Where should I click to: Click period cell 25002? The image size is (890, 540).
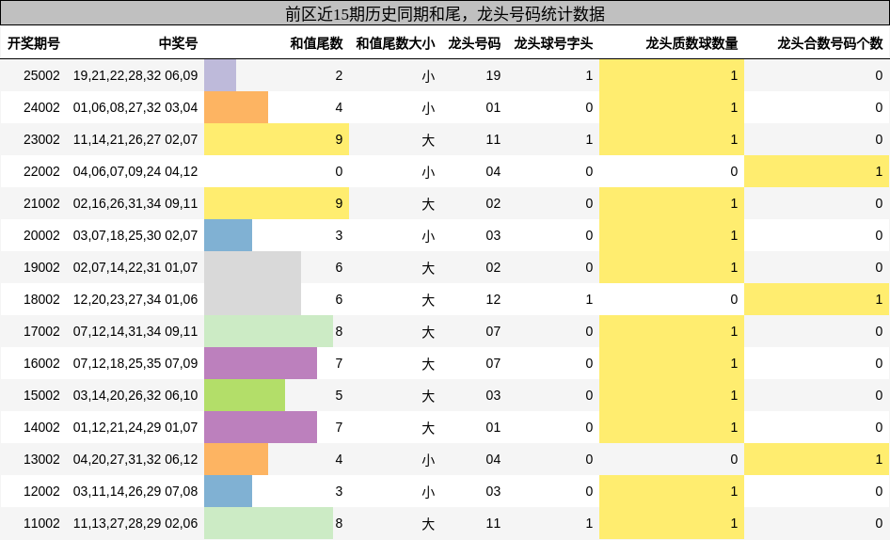[41, 75]
